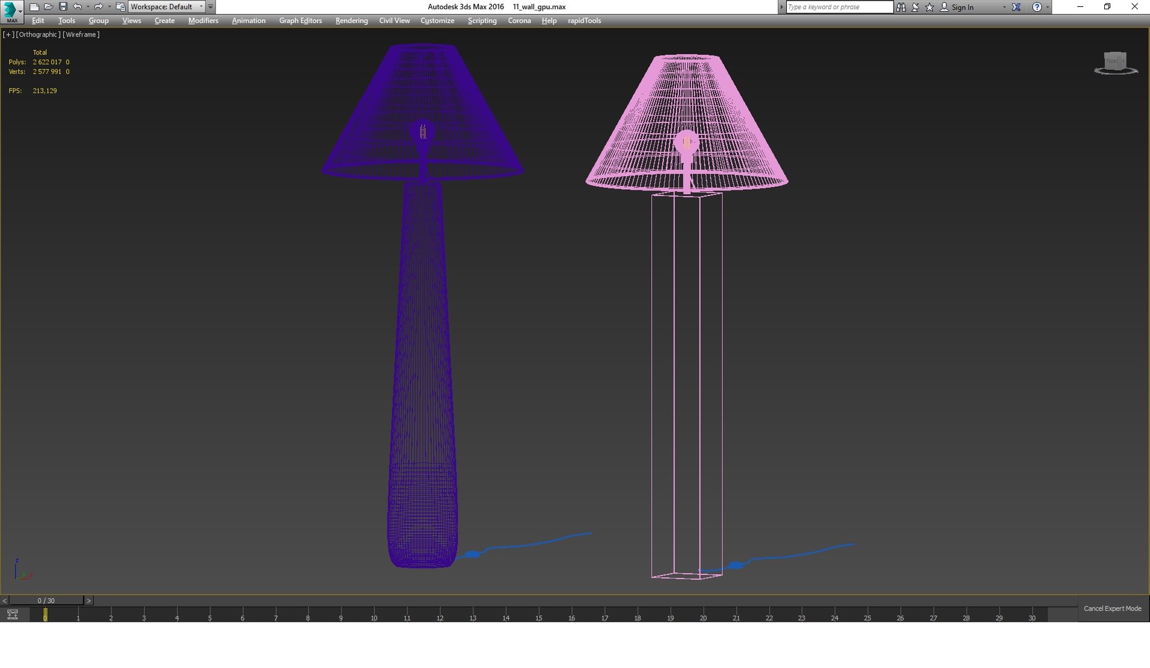Redo the last undone operation
This screenshot has width=1150, height=668.
(x=98, y=7)
